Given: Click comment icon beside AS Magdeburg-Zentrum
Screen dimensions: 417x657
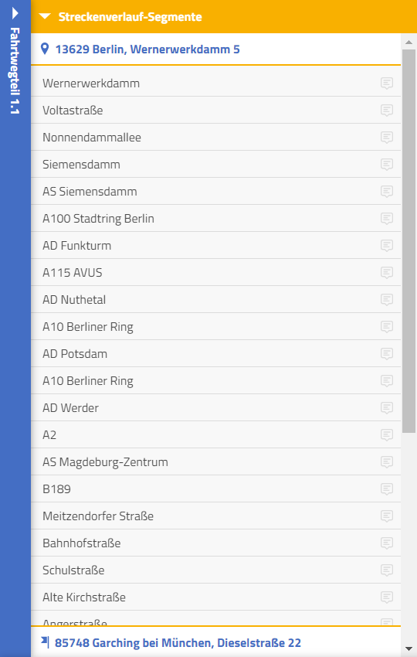Looking at the screenshot, I should [x=386, y=462].
